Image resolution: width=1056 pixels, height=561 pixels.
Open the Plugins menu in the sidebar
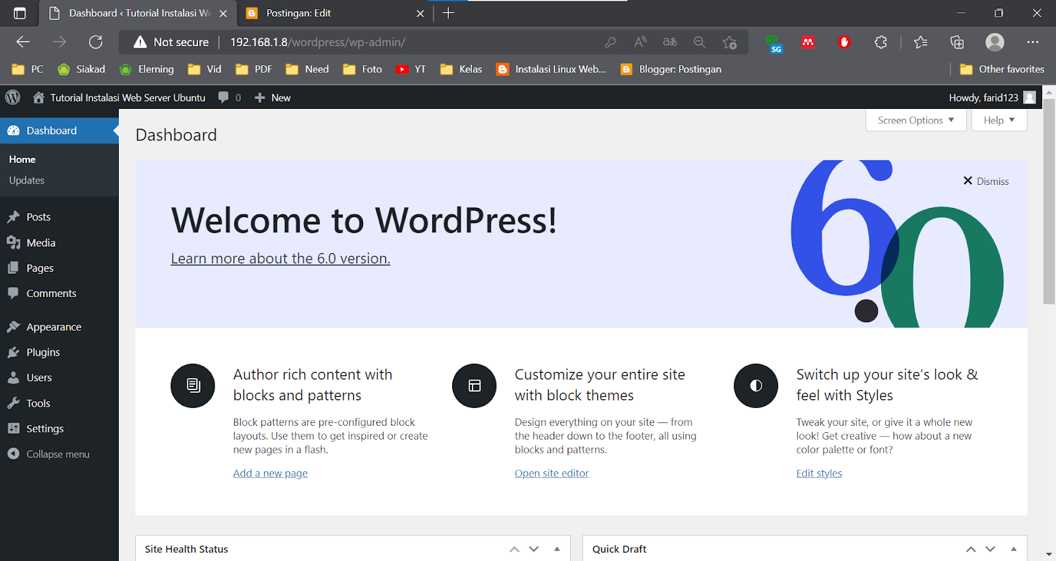(x=59, y=352)
